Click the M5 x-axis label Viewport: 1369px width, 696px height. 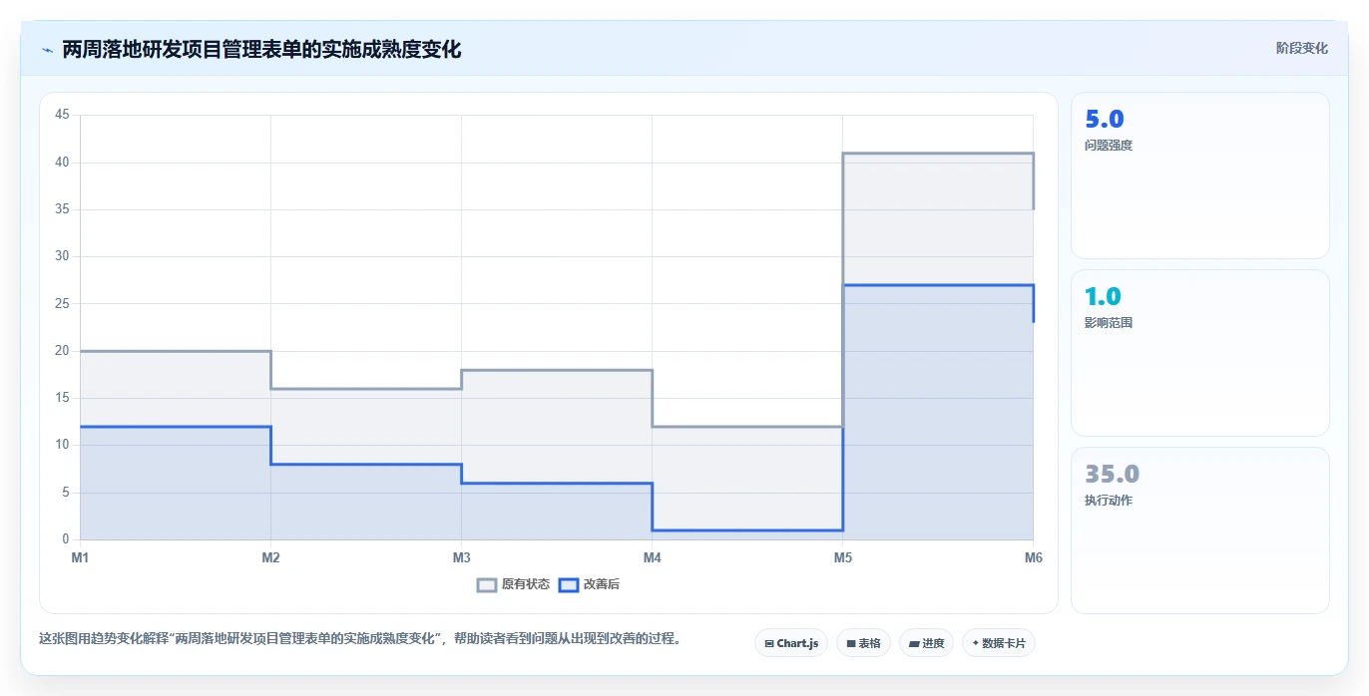842,557
